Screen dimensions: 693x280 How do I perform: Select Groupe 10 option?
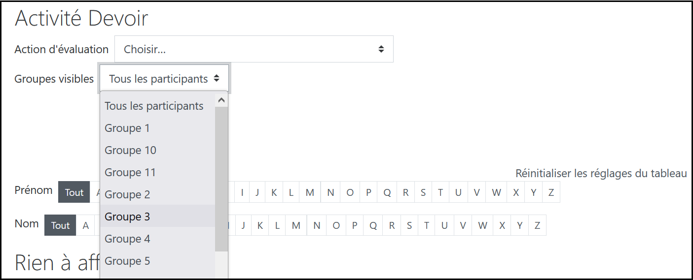130,150
